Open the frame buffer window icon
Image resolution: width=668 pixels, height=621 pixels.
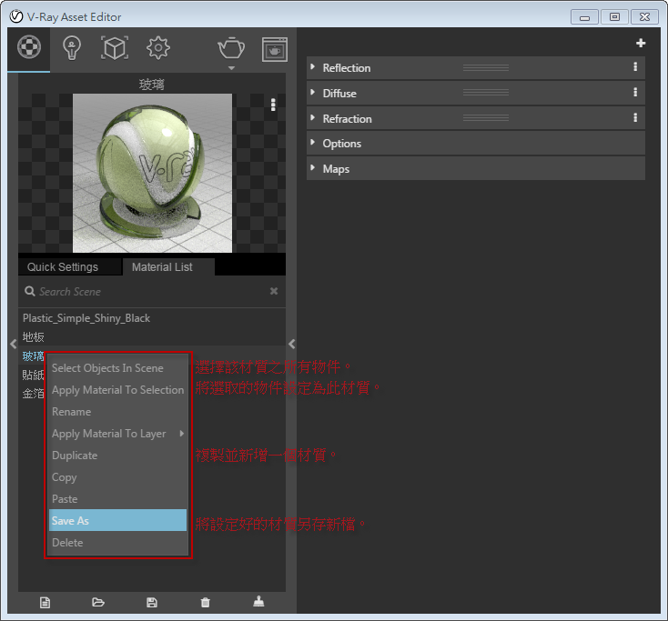[x=274, y=48]
